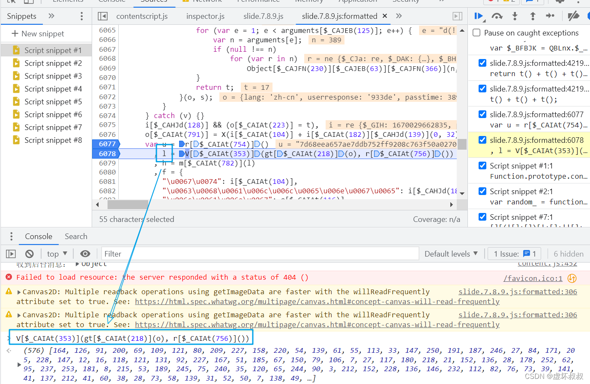
Task: Show more open file tabs chevron
Action: pos(399,16)
